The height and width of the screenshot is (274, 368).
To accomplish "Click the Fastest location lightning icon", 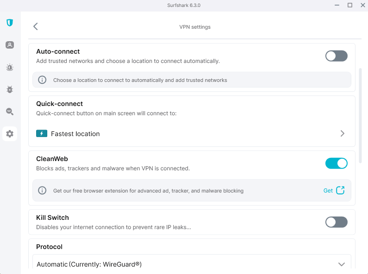I will pos(42,133).
